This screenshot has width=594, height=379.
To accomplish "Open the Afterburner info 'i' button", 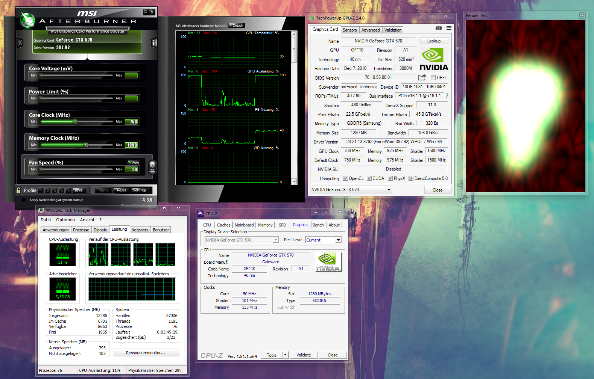I will [x=154, y=42].
